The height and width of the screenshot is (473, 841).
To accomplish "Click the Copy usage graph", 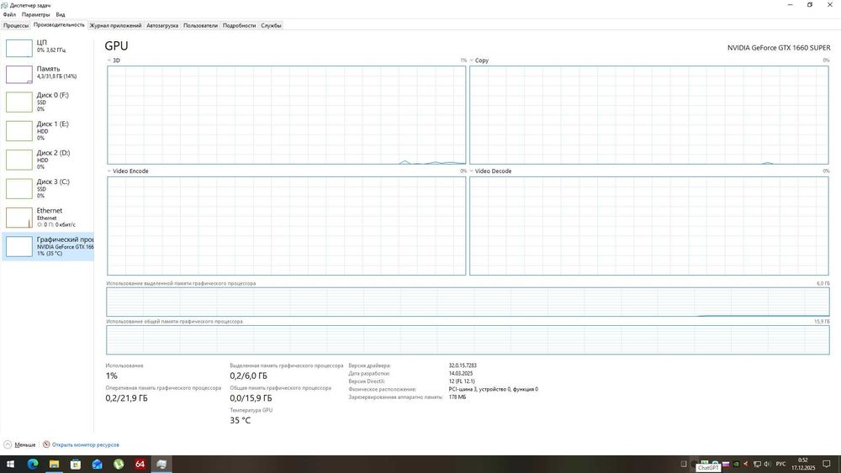I will [649, 115].
